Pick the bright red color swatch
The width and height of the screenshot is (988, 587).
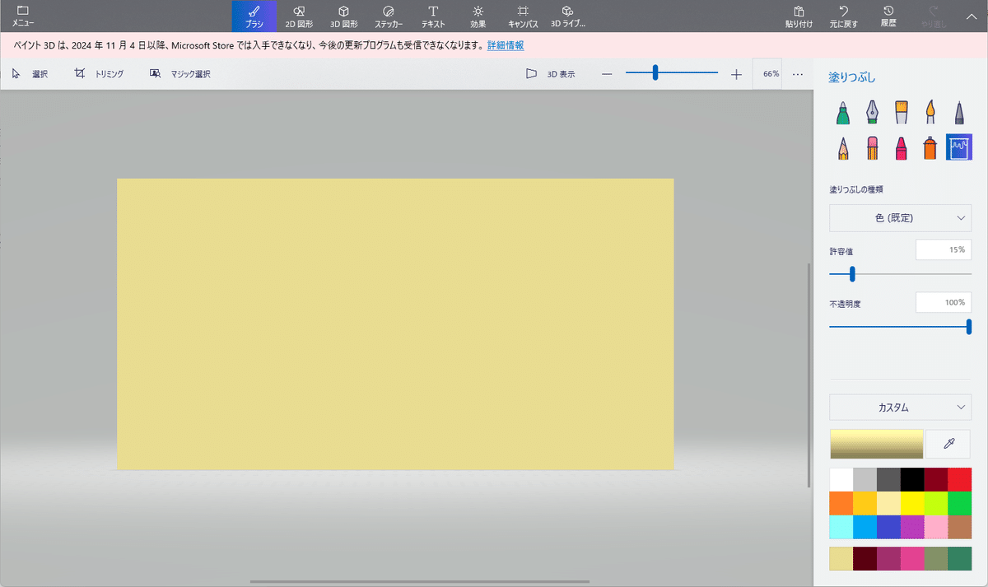tap(960, 479)
